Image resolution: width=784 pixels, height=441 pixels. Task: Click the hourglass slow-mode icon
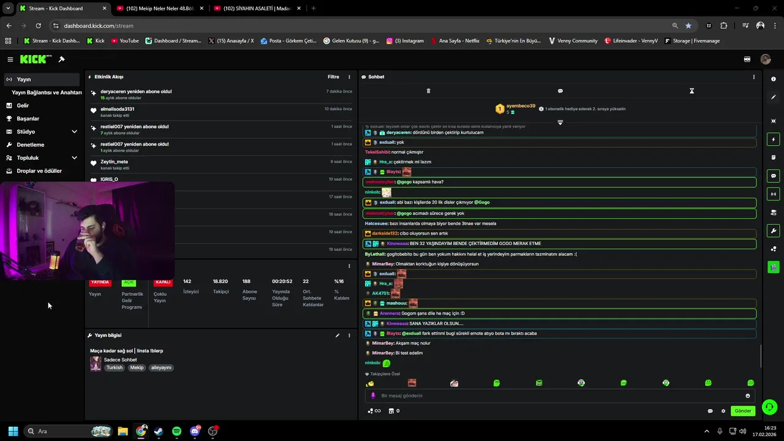pyautogui.click(x=692, y=91)
